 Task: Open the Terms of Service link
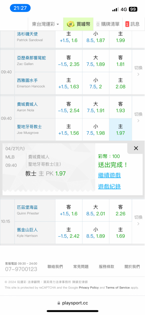pyautogui.click(x=118, y=288)
